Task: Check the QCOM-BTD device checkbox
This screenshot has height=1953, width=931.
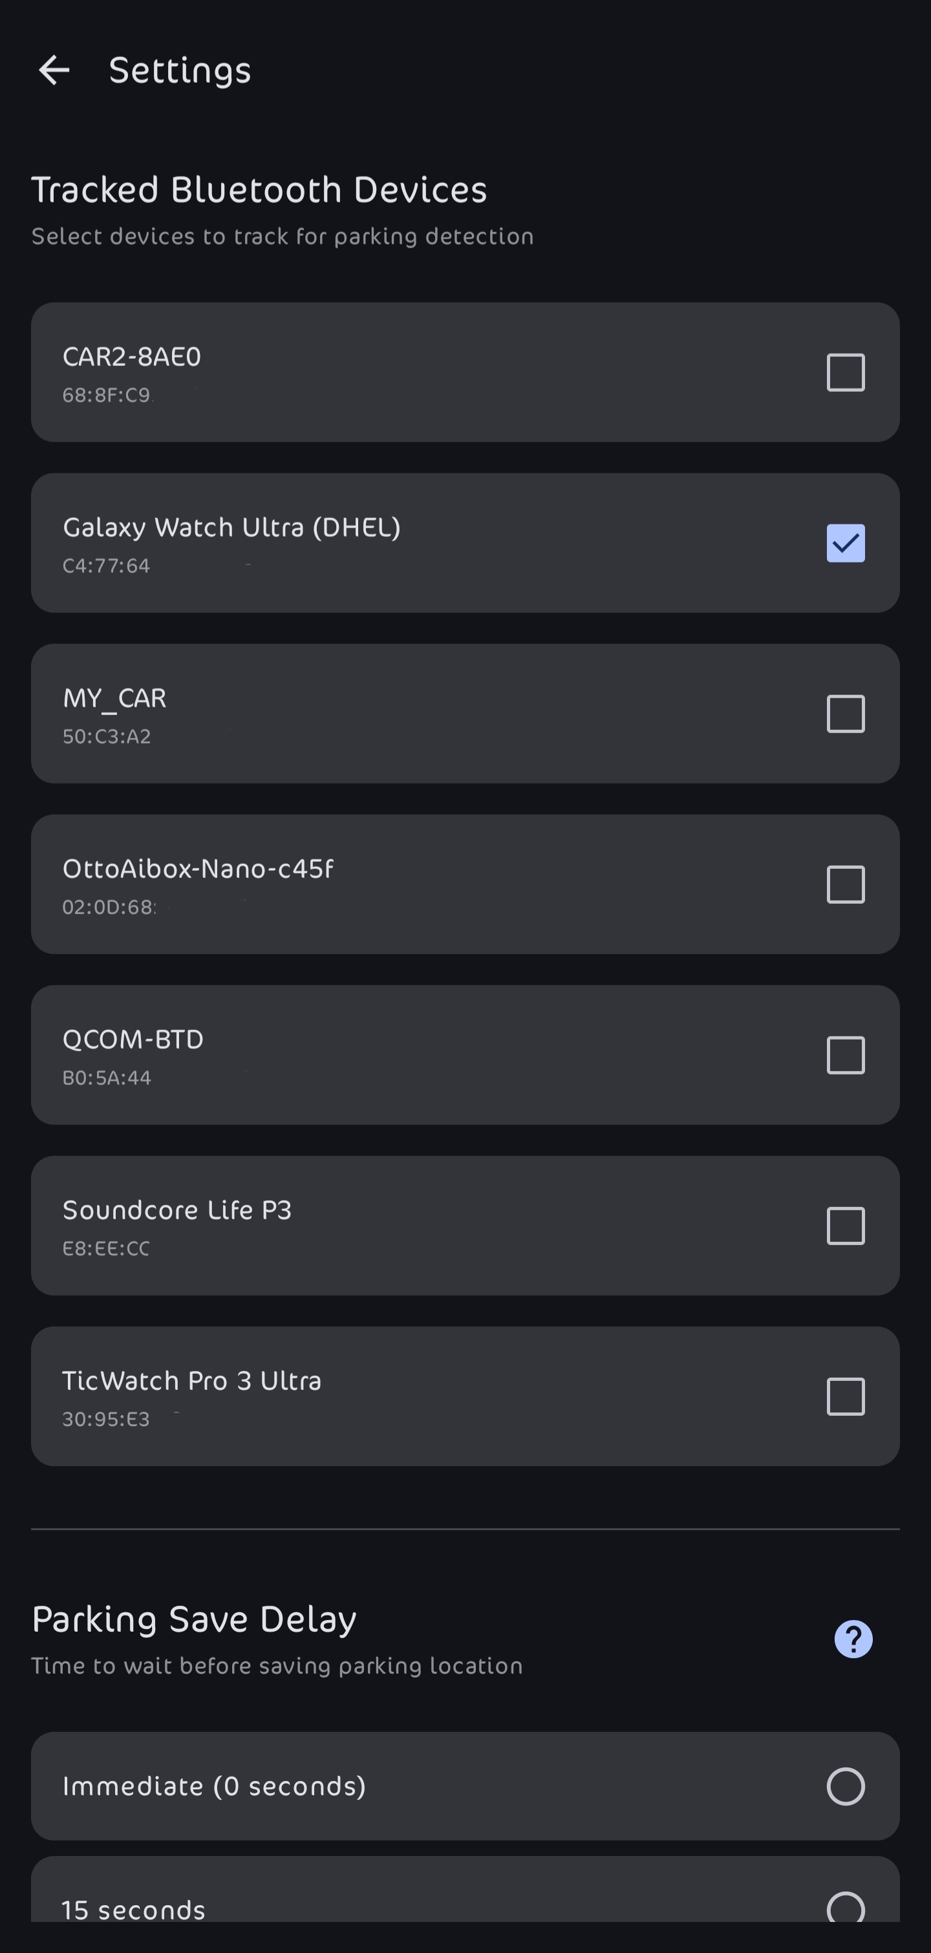Action: coord(845,1054)
